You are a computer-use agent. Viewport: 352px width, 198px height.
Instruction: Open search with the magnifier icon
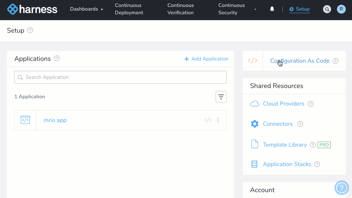coord(327,9)
